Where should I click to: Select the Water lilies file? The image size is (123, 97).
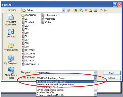tap(48, 19)
